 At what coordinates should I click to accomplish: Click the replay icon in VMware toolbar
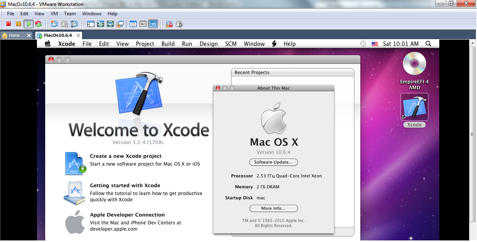179,24
